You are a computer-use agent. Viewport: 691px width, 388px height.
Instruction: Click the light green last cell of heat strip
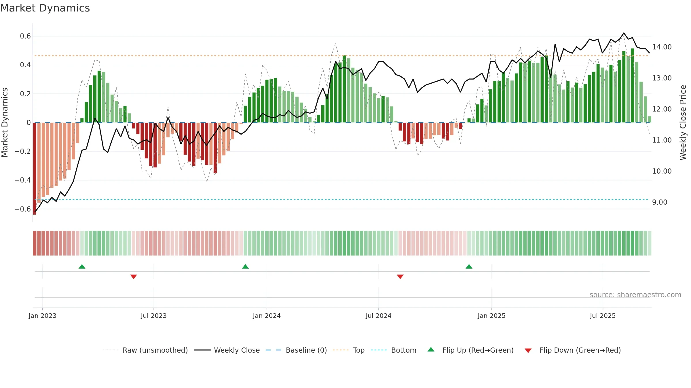(x=650, y=243)
